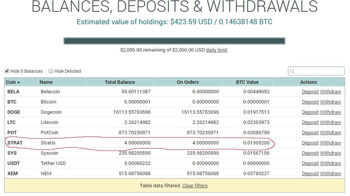Click BTC value 0.01305200
The image size is (350, 196).
pos(256,143)
